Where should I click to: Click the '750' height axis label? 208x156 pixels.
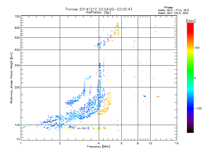pos(17,16)
